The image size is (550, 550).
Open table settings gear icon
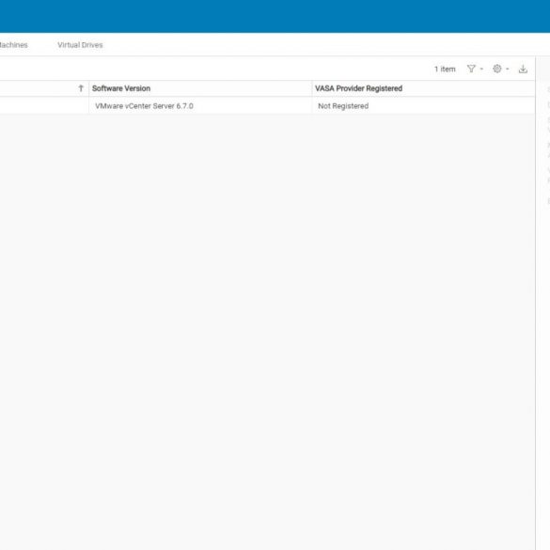pyautogui.click(x=497, y=69)
